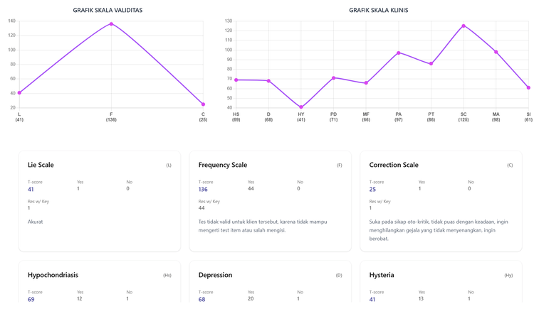Click the PT data point on clinical chart
Image resolution: width=534 pixels, height=314 pixels.
(x=431, y=64)
